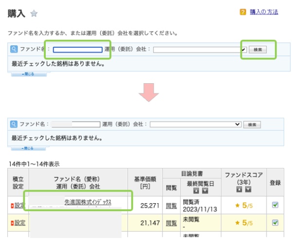The height and width of the screenshot is (250, 292).
Task: Toggle 登録 checkbox for the 21,147 row
Action: (x=275, y=223)
